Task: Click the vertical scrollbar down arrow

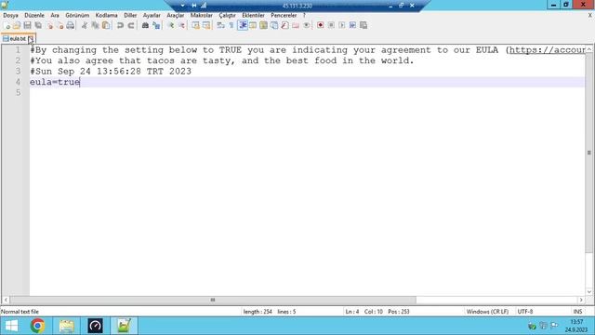Action: coord(588,291)
